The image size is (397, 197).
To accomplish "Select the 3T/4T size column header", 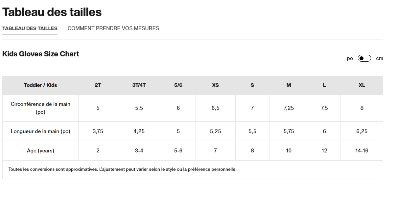I will point(139,85).
